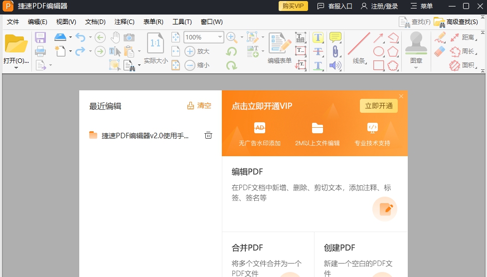Click the Edit Form (编辑表单) icon
487x277 pixels.
280,48
